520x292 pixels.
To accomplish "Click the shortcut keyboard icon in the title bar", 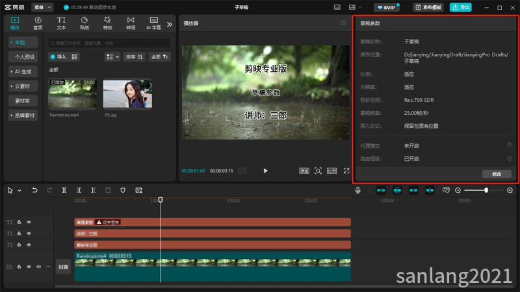I will [x=337, y=7].
